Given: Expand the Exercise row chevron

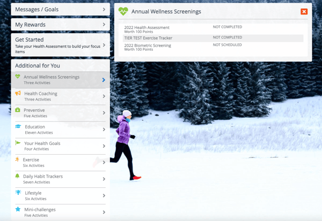Looking at the screenshot, I should 104,163.
